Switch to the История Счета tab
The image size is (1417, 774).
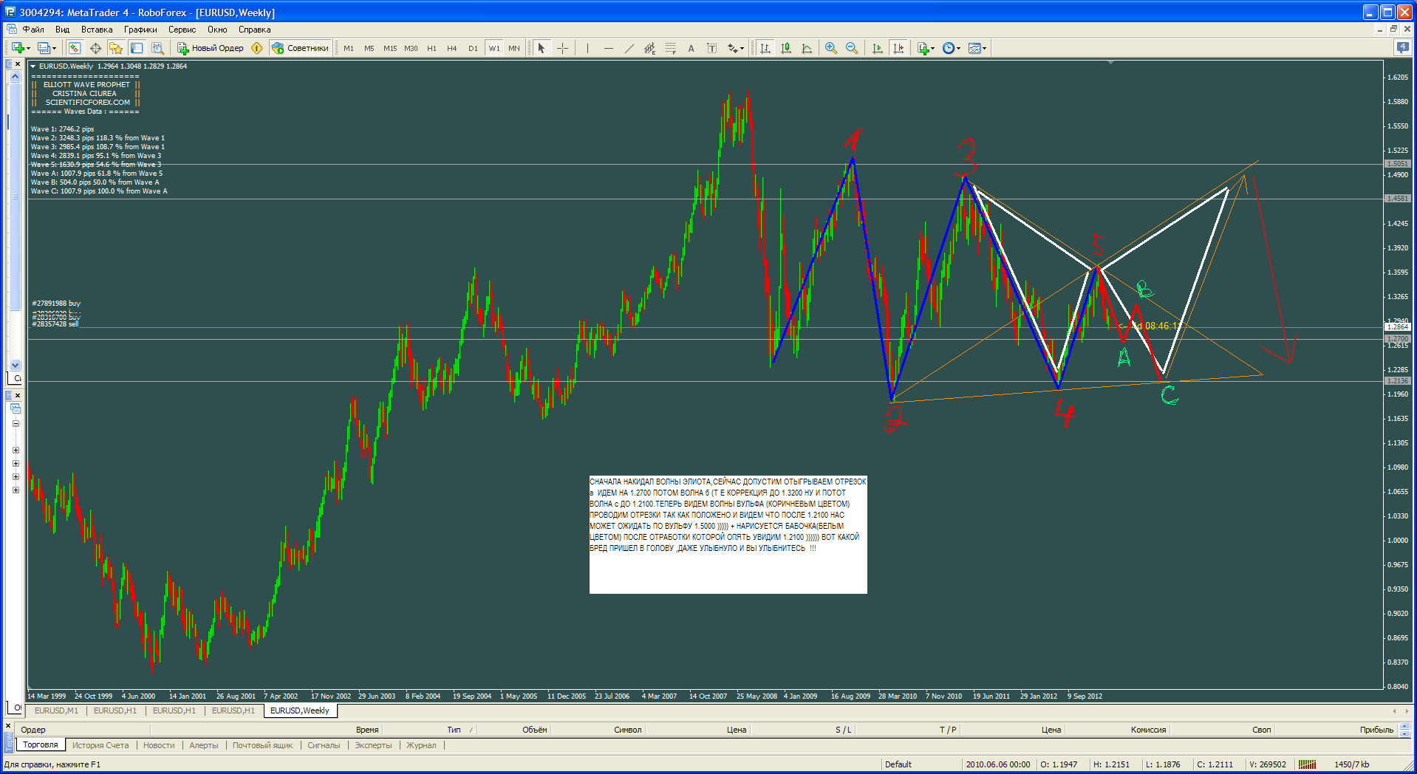pyautogui.click(x=100, y=745)
